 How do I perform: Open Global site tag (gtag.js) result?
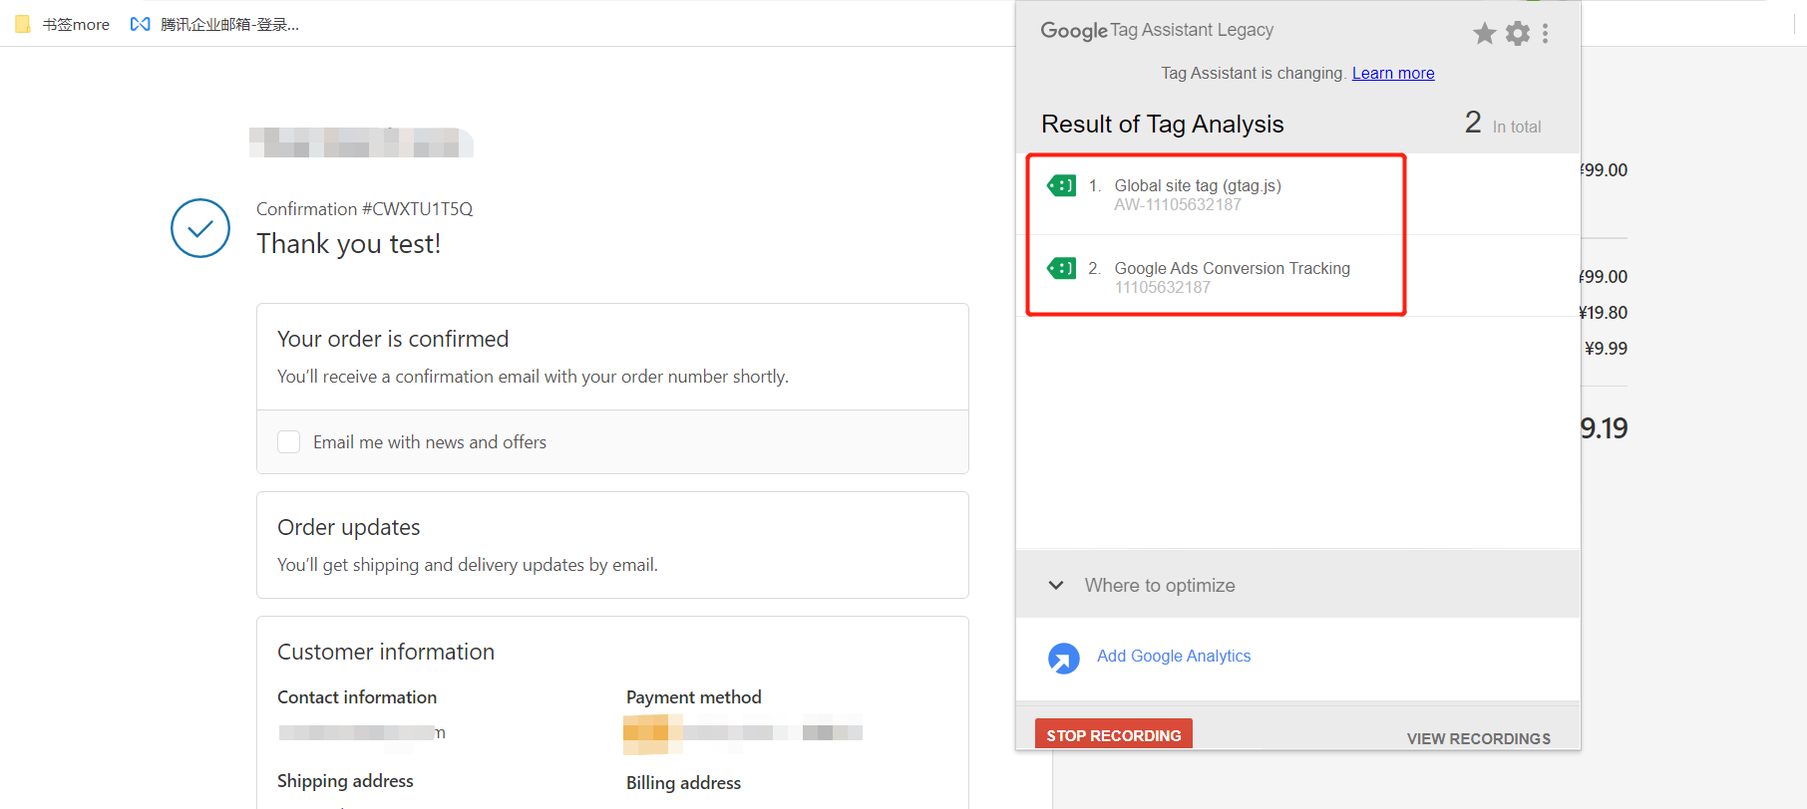coord(1198,185)
